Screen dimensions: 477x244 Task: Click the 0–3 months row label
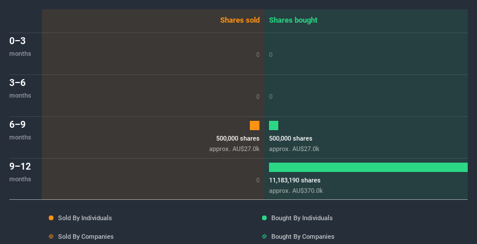[20, 46]
